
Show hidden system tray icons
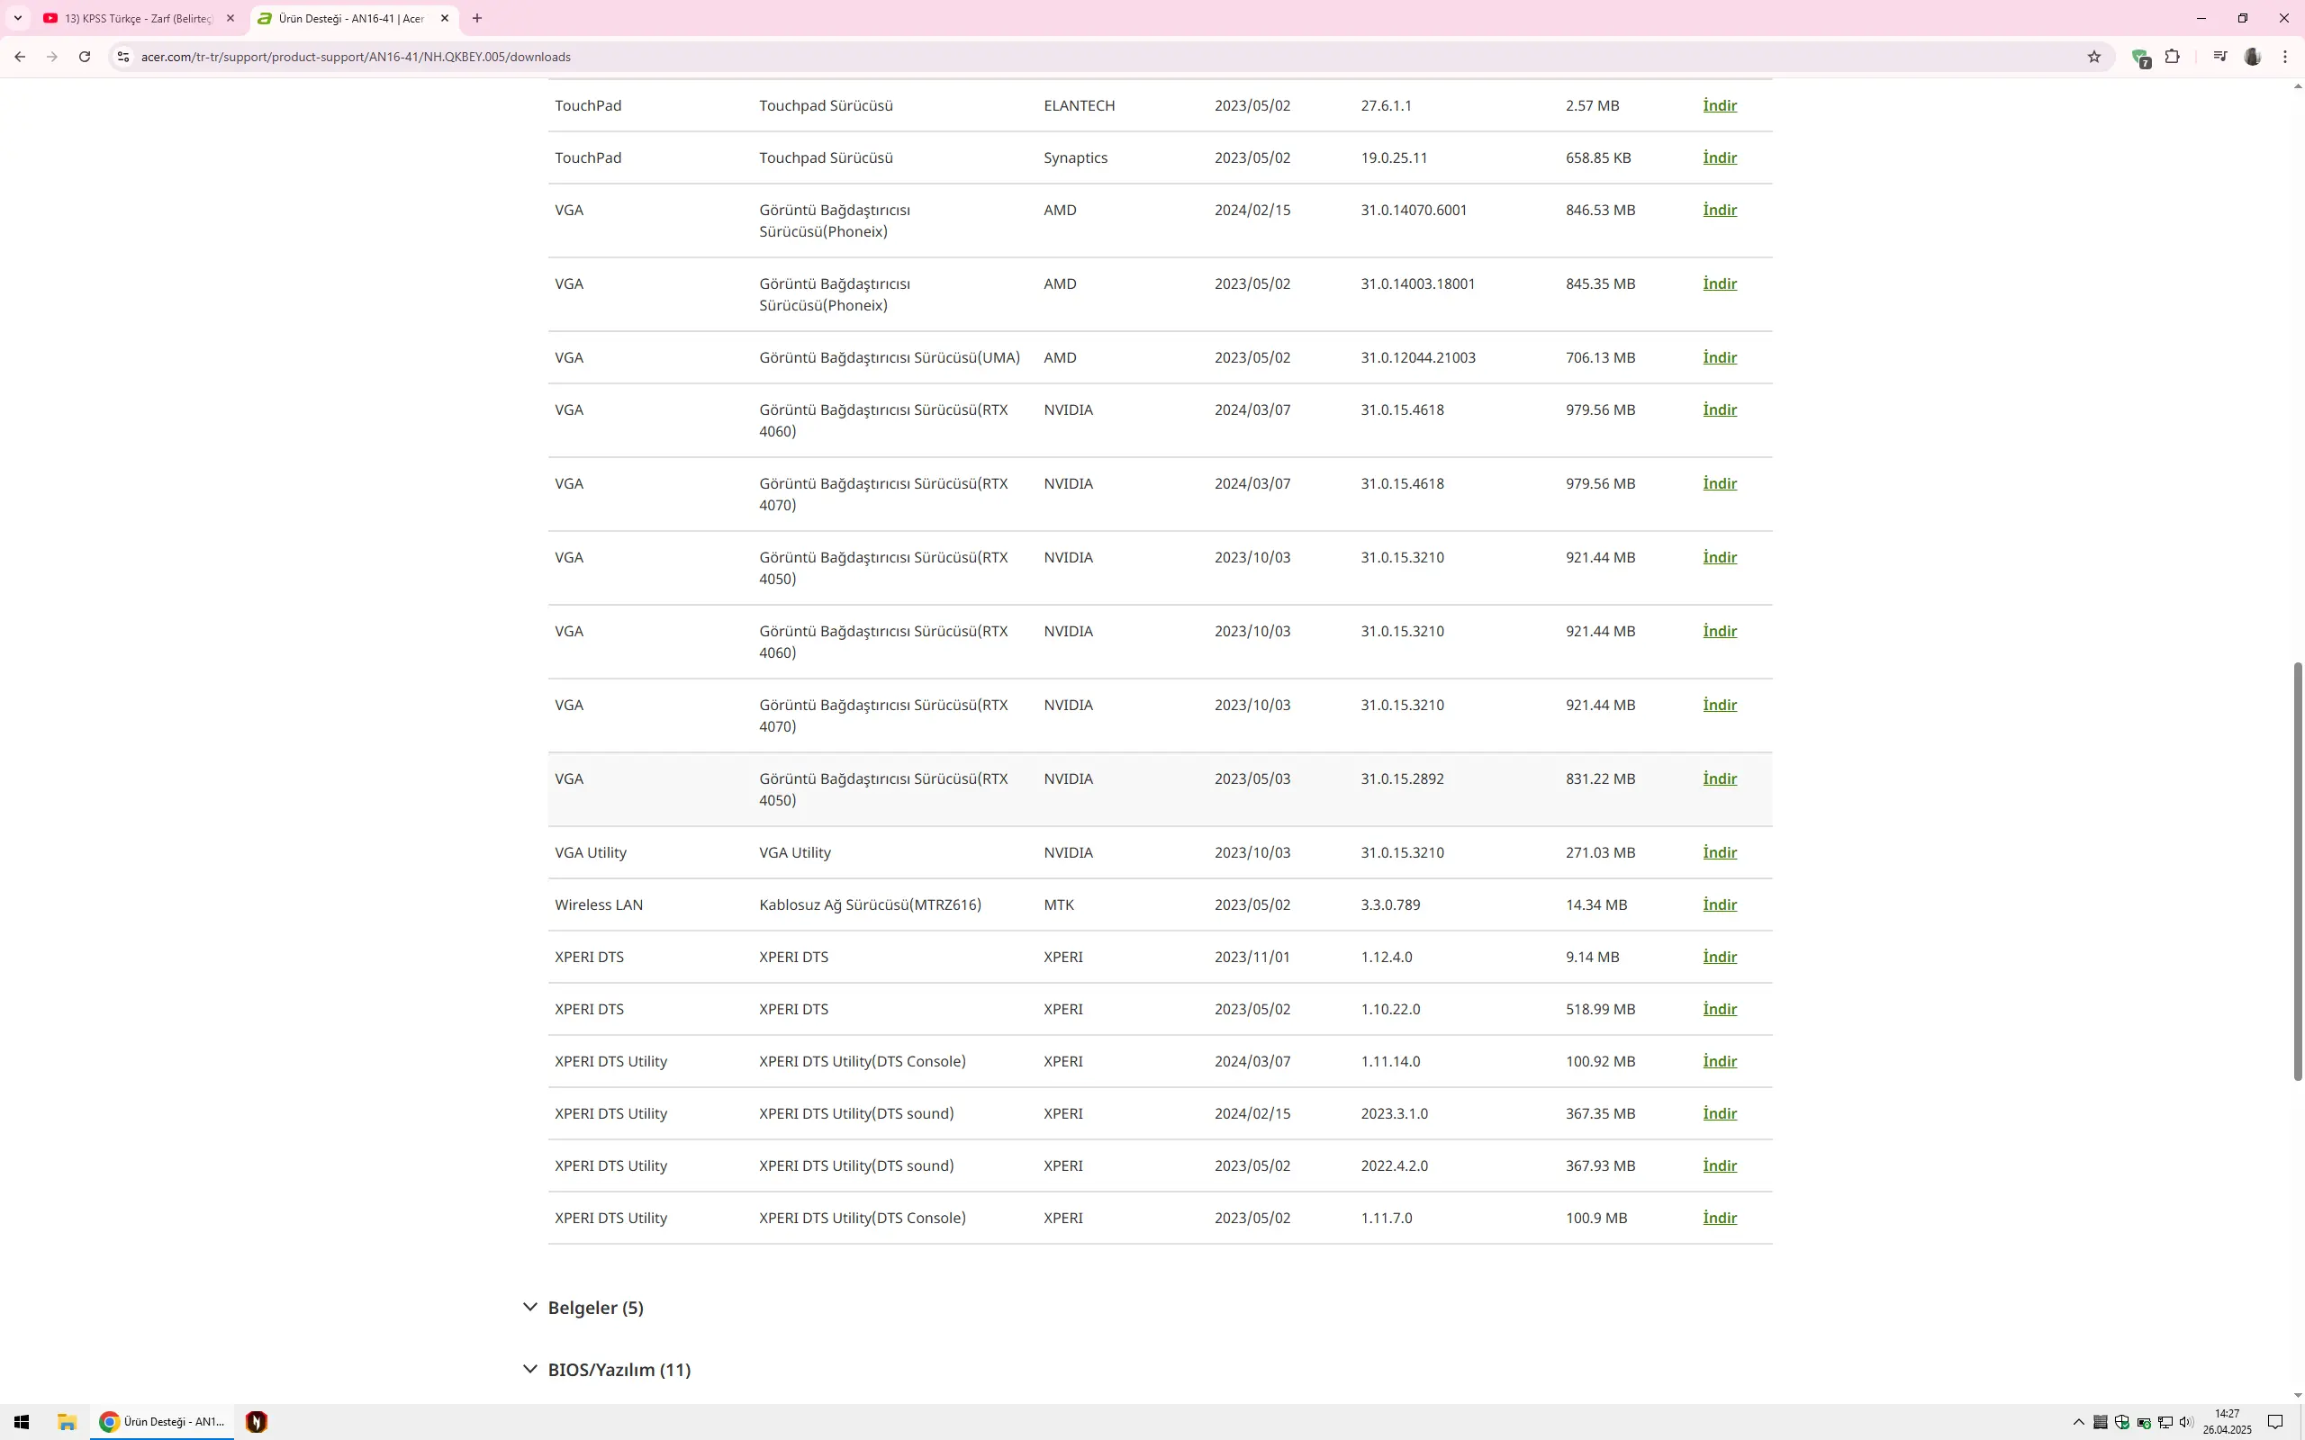click(2078, 1422)
